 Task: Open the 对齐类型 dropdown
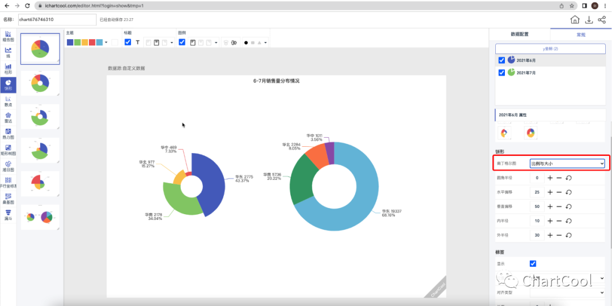pos(567,292)
